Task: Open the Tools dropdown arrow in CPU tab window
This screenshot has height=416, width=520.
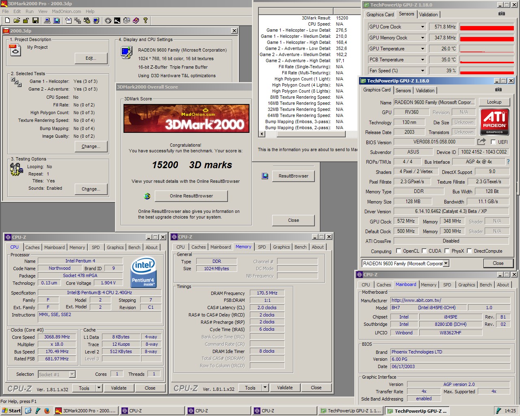Action: pos(99,388)
